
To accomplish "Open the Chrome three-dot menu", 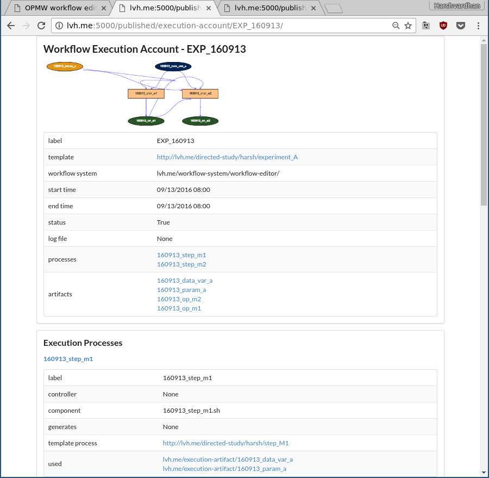I will tap(478, 26).
